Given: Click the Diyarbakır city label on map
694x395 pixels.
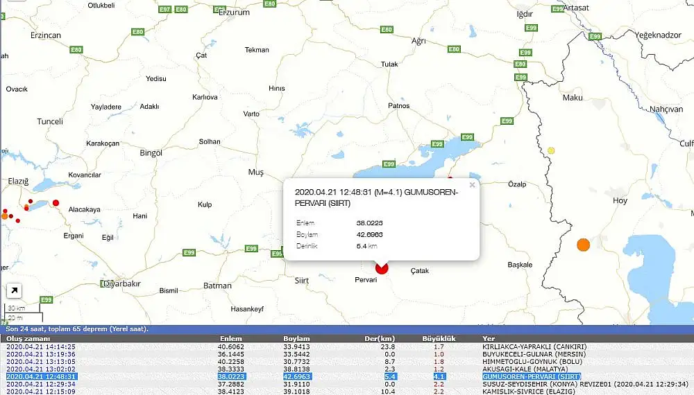Looking at the screenshot, I should pyautogui.click(x=121, y=283).
